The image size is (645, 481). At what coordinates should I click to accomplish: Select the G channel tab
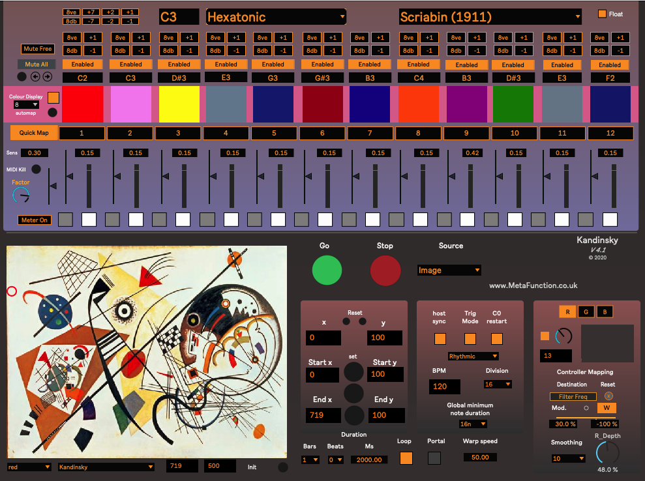(x=586, y=312)
